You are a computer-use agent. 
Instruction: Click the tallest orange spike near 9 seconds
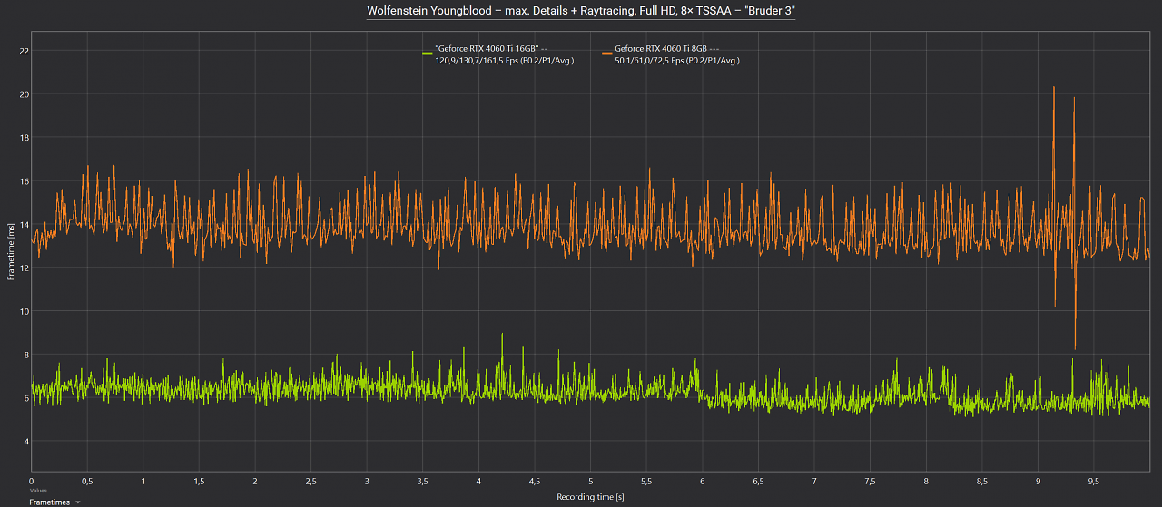[x=1053, y=89]
